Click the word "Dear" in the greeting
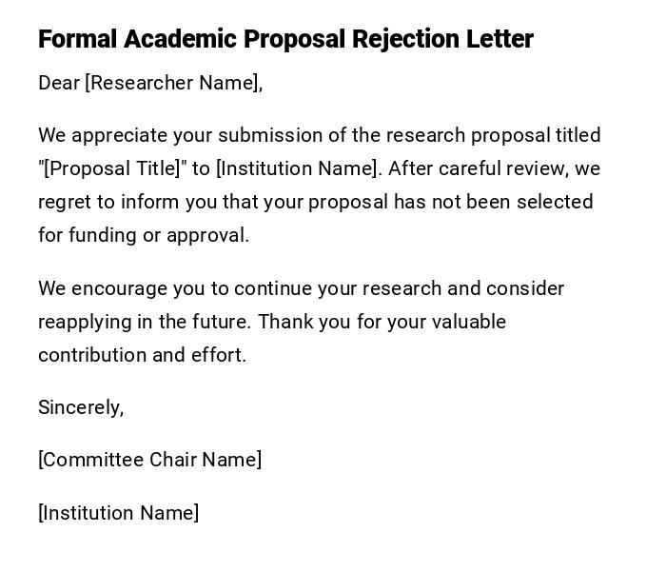This screenshot has width=666, height=572. pos(59,83)
